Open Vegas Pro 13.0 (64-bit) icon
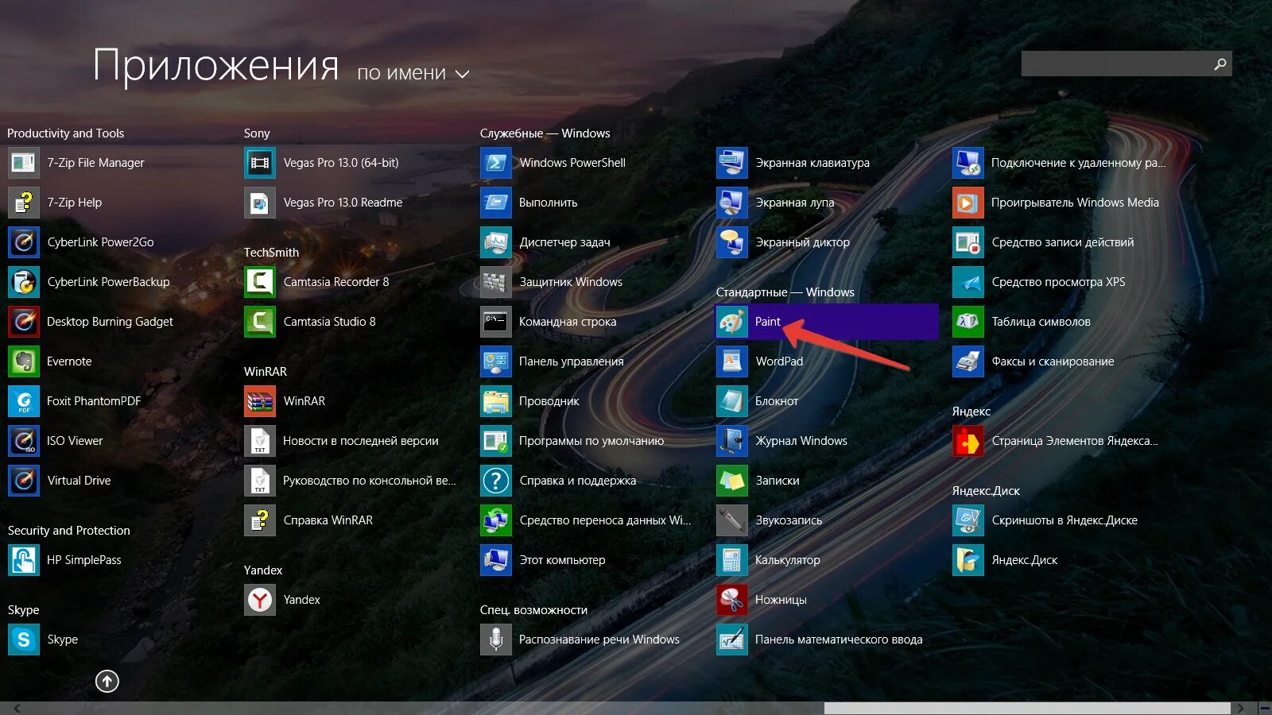The width and height of the screenshot is (1272, 715). pos(260,163)
